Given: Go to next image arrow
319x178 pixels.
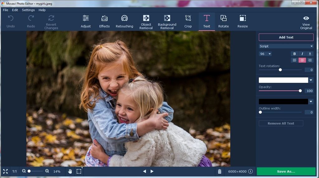Looking at the screenshot, I should (152, 171).
